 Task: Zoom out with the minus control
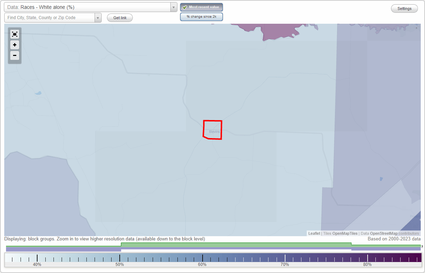click(x=15, y=55)
